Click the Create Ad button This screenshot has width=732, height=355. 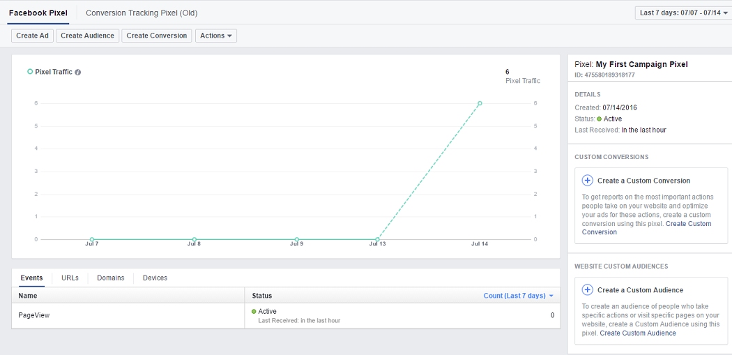[x=33, y=36]
